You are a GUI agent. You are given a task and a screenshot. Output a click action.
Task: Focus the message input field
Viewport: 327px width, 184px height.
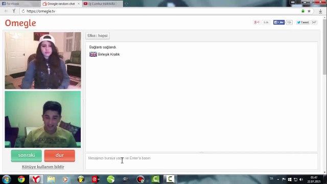[x=202, y=161]
